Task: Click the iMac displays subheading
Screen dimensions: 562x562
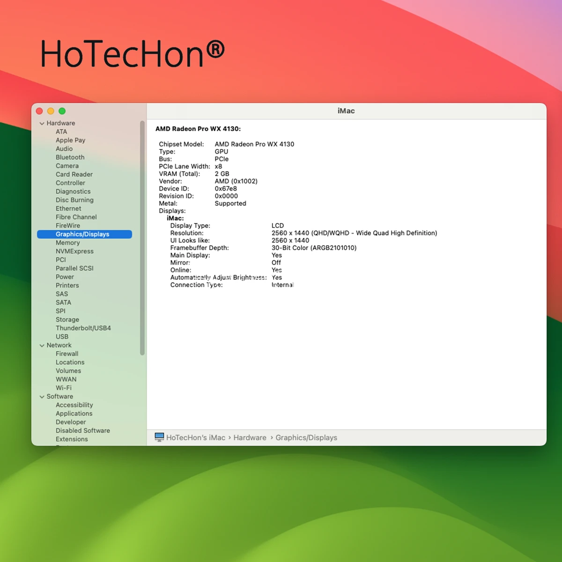Action: 175,218
